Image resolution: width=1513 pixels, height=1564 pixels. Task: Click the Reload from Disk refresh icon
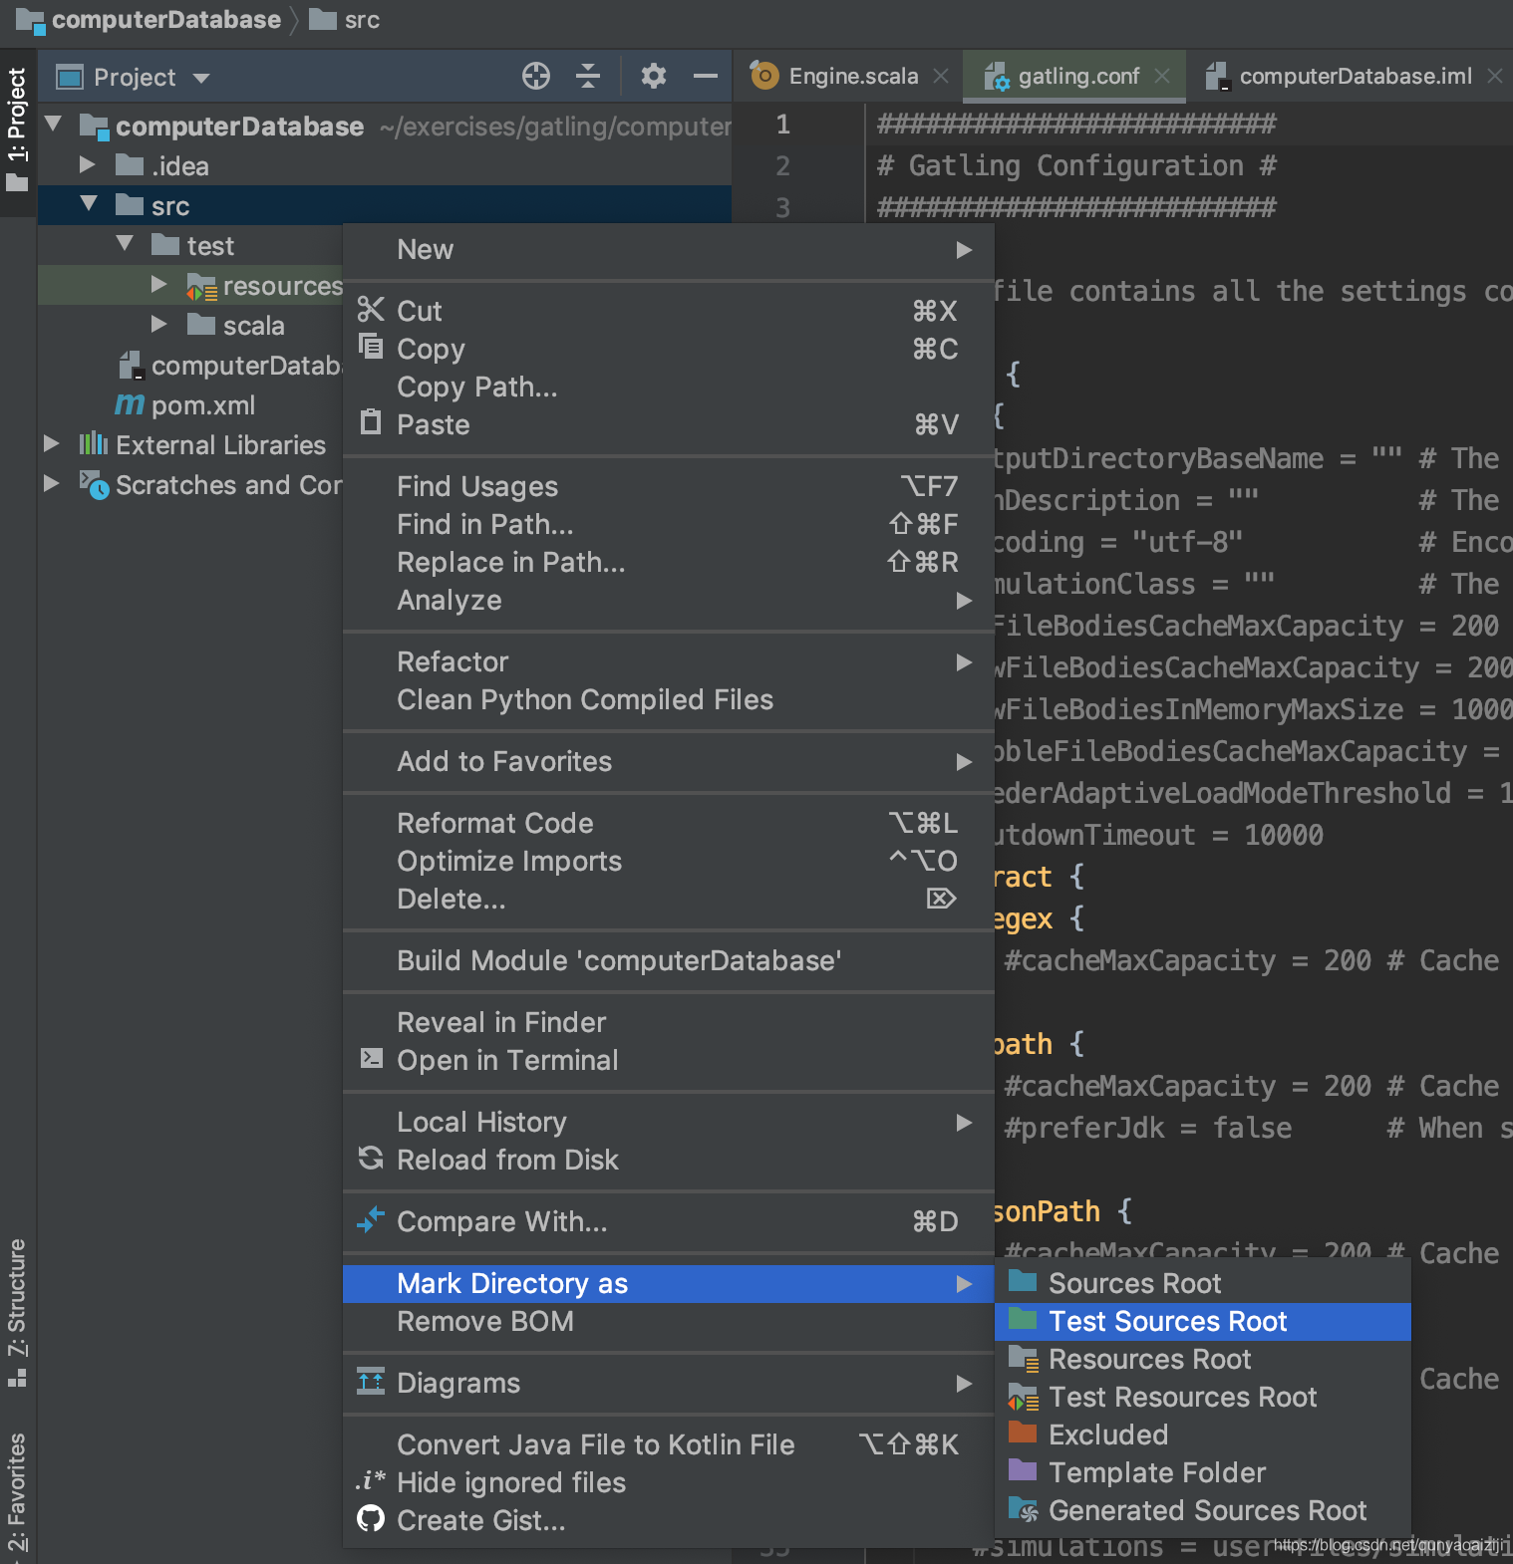click(x=371, y=1158)
